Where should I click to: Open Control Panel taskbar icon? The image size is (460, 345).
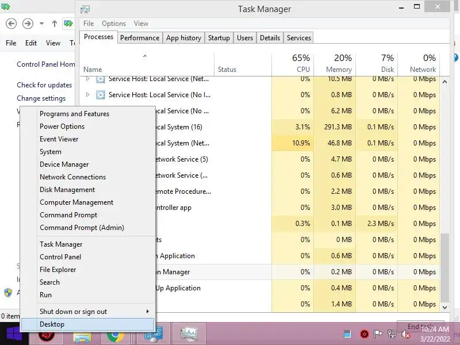pyautogui.click(x=154, y=334)
